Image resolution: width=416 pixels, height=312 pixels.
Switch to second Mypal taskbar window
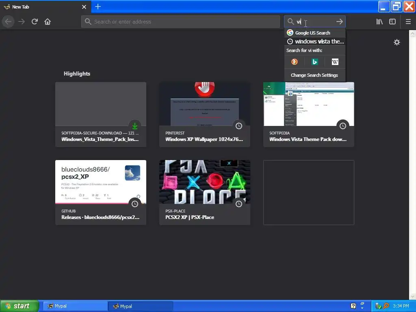pos(141,306)
